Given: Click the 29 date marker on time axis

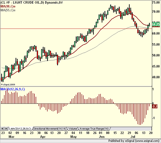Looking at the screenshot, I should pos(129,133).
